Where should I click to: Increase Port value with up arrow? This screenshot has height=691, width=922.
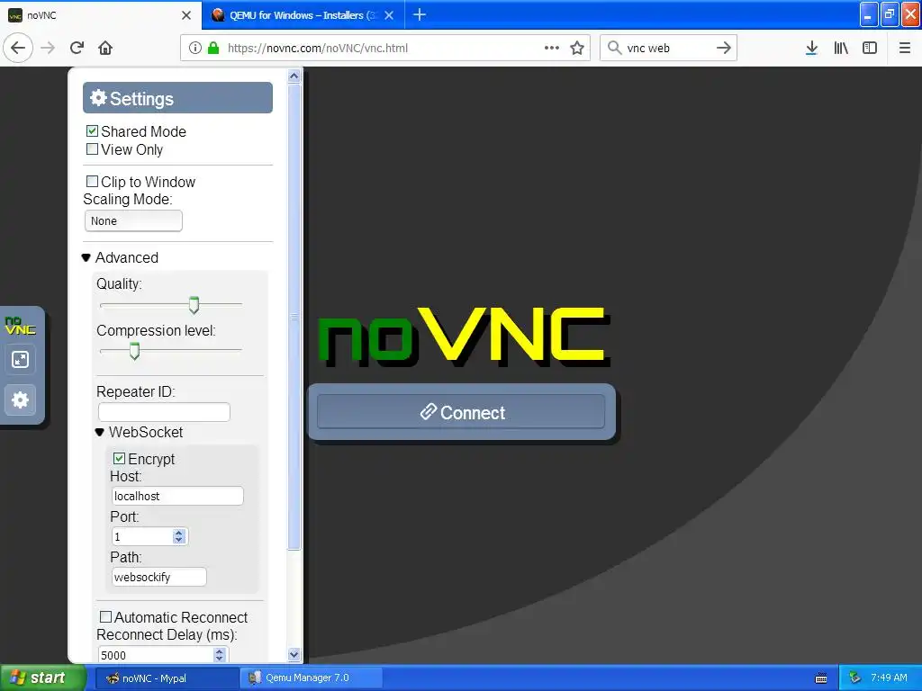[179, 533]
